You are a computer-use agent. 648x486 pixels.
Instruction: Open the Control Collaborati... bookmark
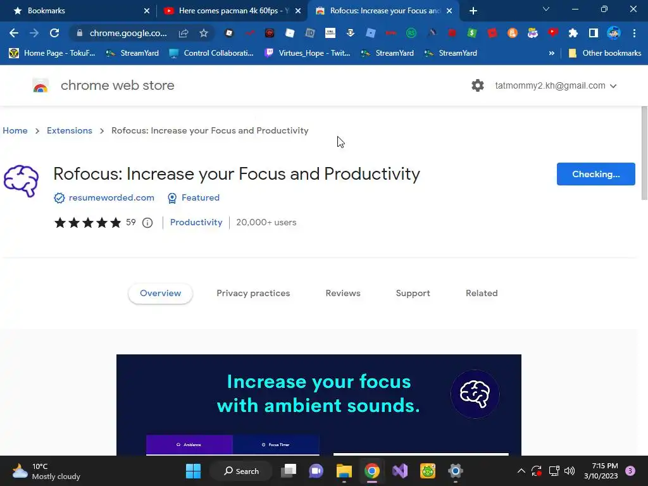211,53
